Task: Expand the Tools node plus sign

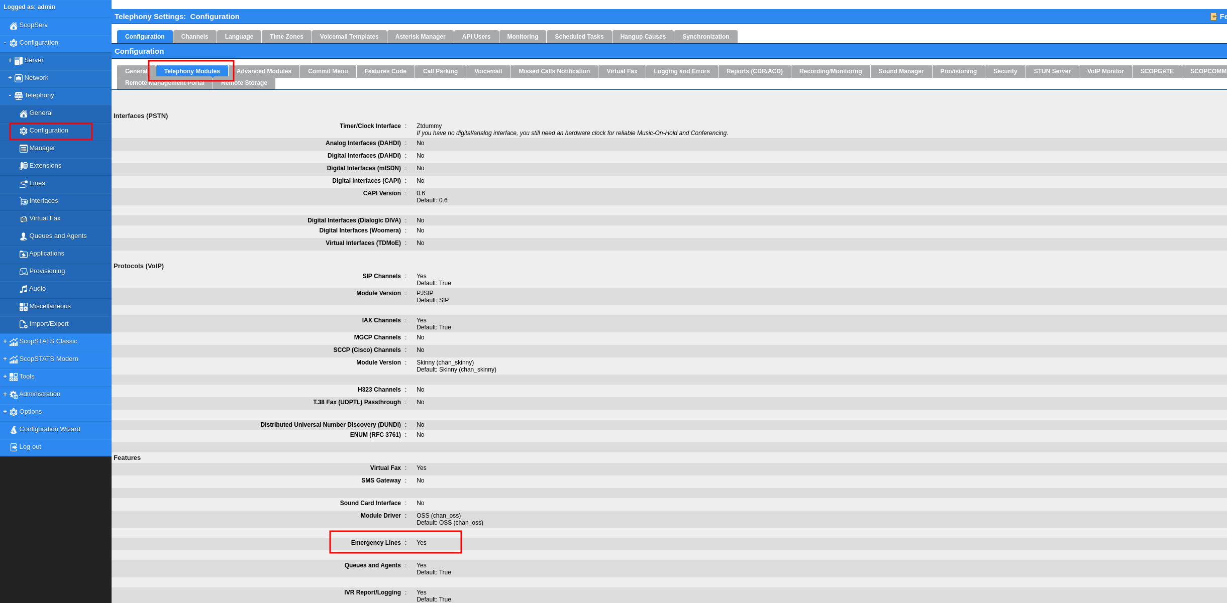Action: point(5,377)
